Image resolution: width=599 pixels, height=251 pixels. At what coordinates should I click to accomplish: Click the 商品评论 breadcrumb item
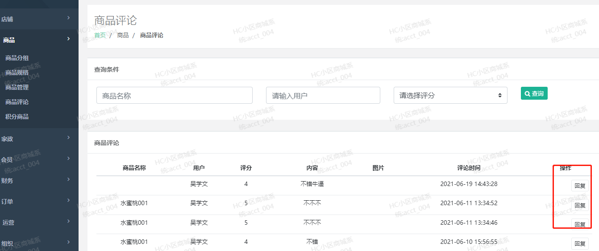152,35
